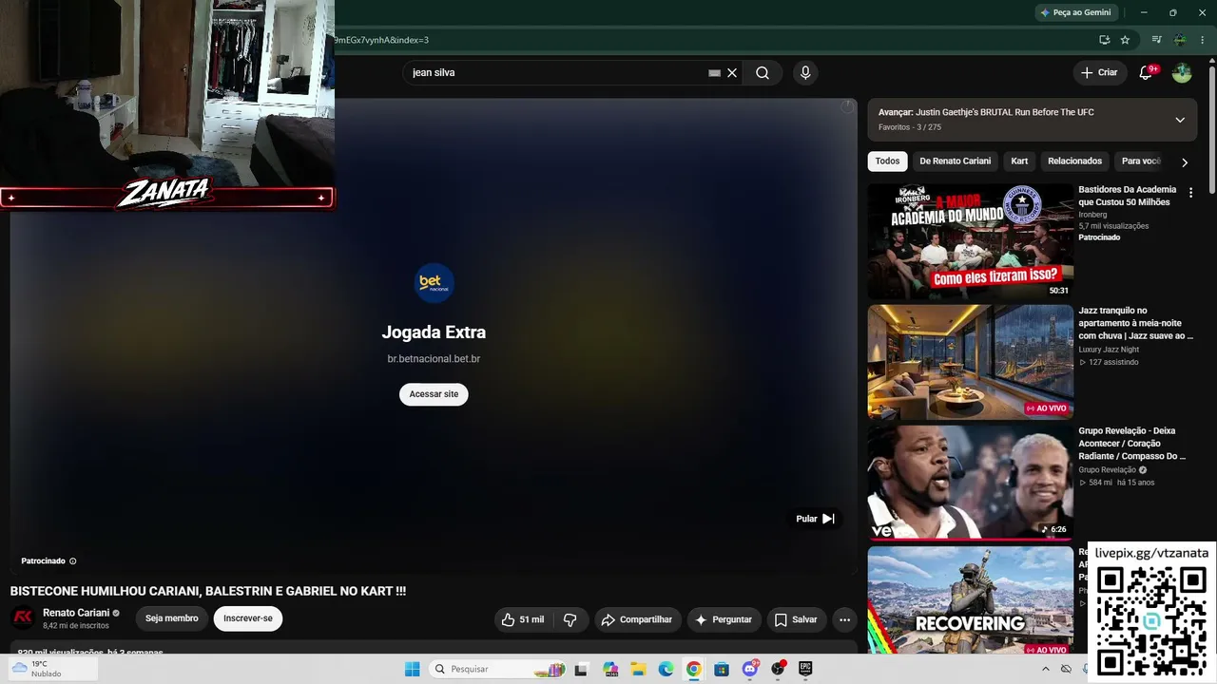Open Epic Games Launcher from taskbar

point(805,669)
